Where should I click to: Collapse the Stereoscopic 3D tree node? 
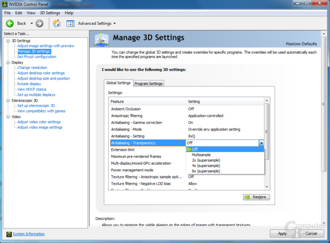pos(8,101)
